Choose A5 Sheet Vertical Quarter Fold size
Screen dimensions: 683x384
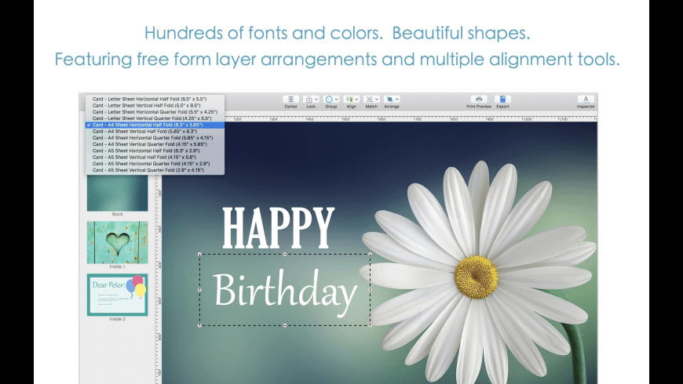point(148,169)
